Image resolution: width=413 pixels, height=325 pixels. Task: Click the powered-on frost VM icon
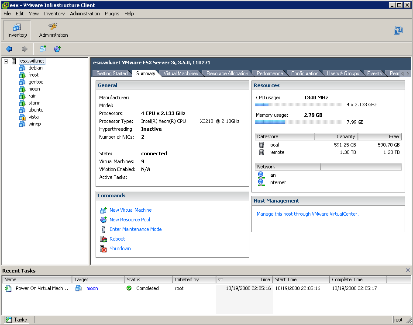click(22, 75)
